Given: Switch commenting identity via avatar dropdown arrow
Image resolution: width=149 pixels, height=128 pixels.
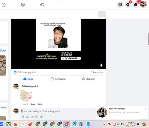Looking at the screenshot, I should click(18, 113).
